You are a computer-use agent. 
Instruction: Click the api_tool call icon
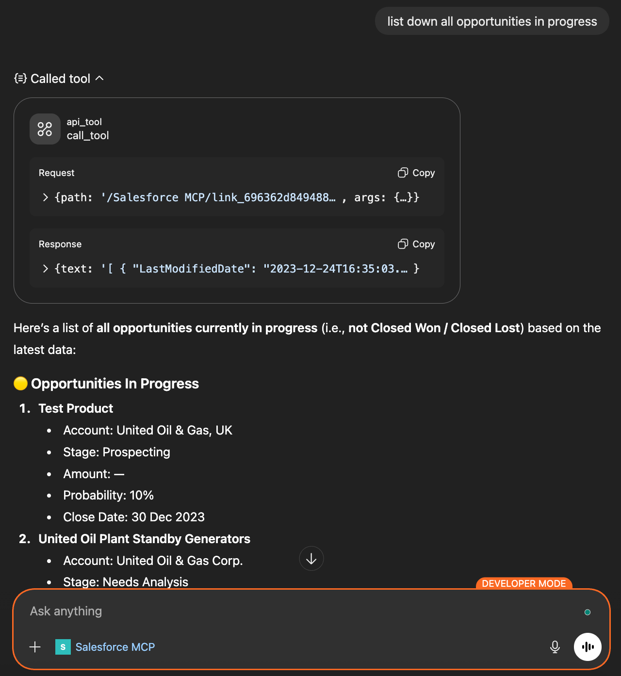coord(45,129)
